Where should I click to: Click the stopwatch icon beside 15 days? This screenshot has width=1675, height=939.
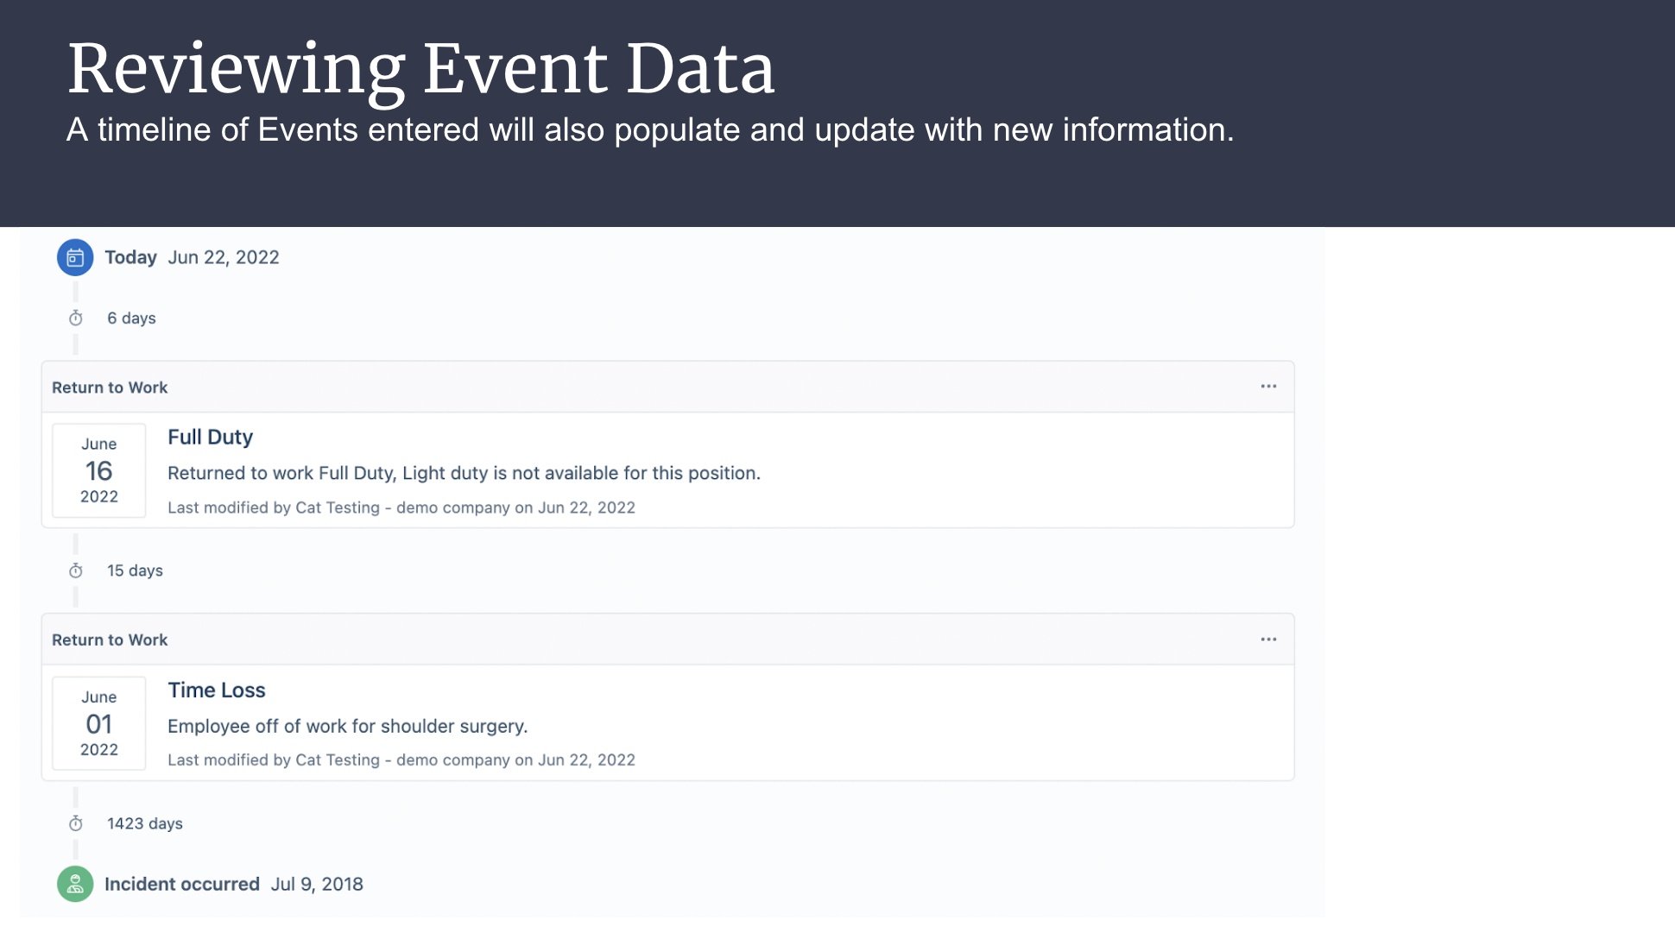pyautogui.click(x=76, y=570)
